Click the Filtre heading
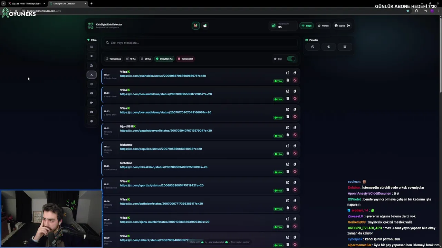Screen dimensions: 442x248 point(92,40)
